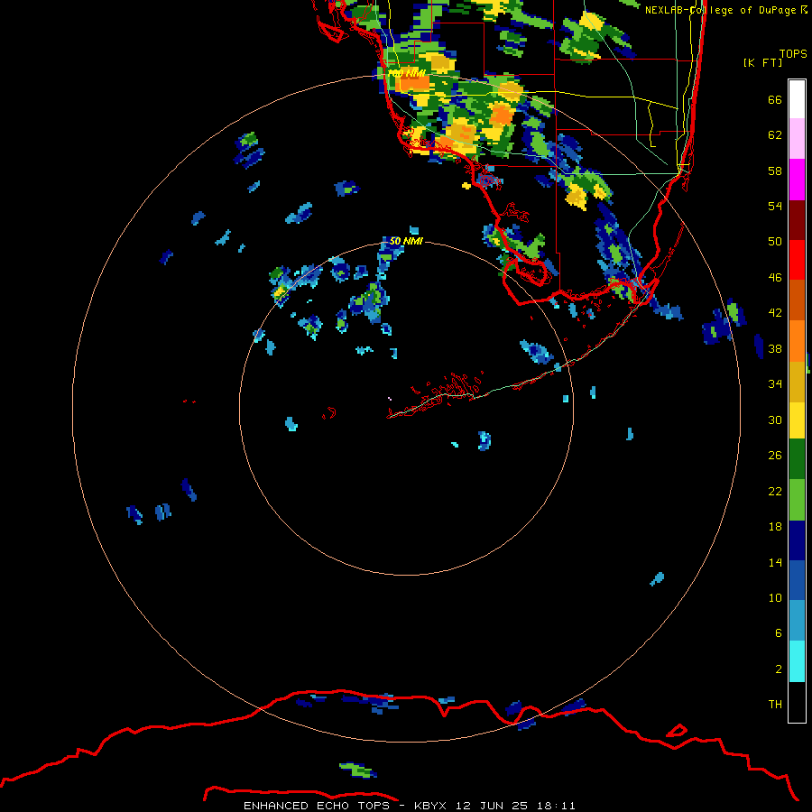Select the "26" scale label
This screenshot has height=812, width=812.
pyautogui.click(x=775, y=456)
